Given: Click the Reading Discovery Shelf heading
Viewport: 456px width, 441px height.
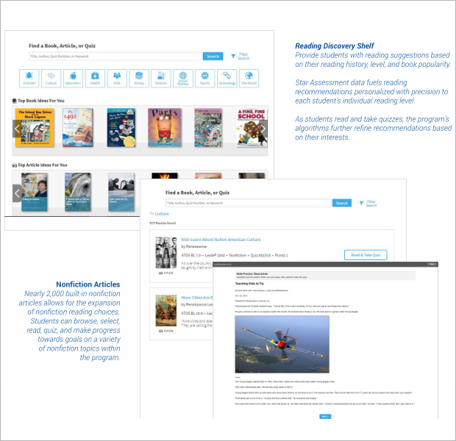Looking at the screenshot, I should pyautogui.click(x=335, y=46).
